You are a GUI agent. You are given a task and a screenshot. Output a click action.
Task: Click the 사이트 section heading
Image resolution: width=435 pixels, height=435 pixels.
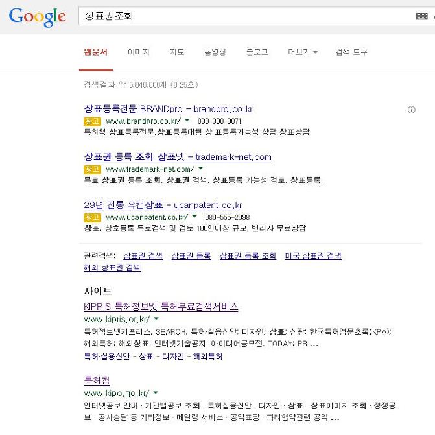click(98, 290)
